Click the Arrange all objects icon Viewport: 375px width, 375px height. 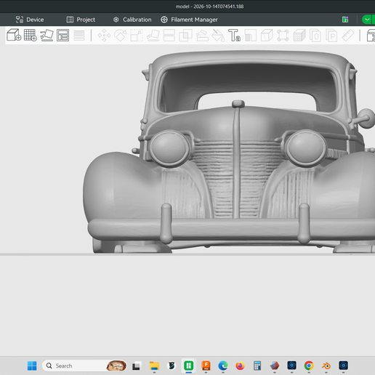[62, 35]
